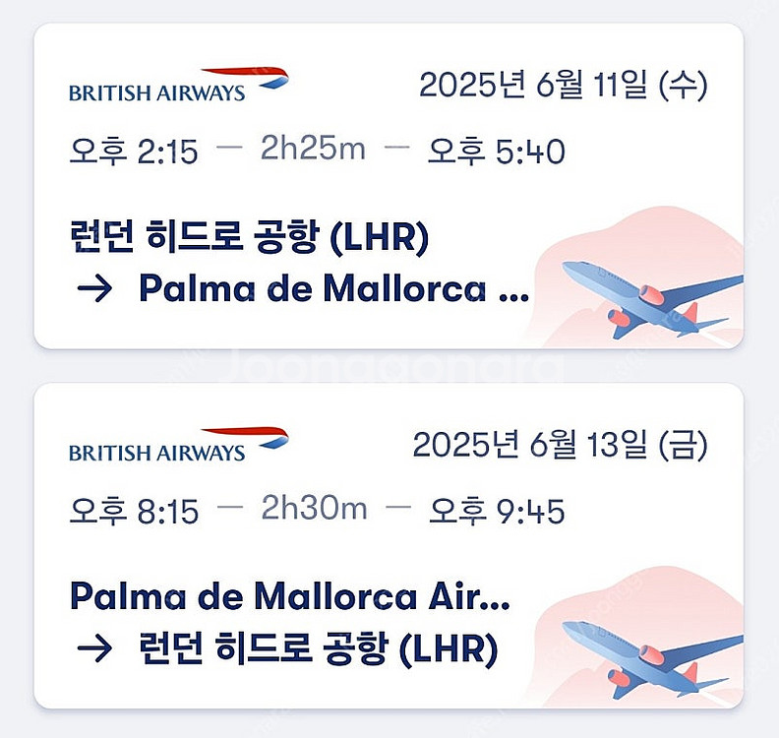This screenshot has width=779, height=738.
Task: Click the arrow before 런던 히드로 공항 destination
Action: coord(94,648)
